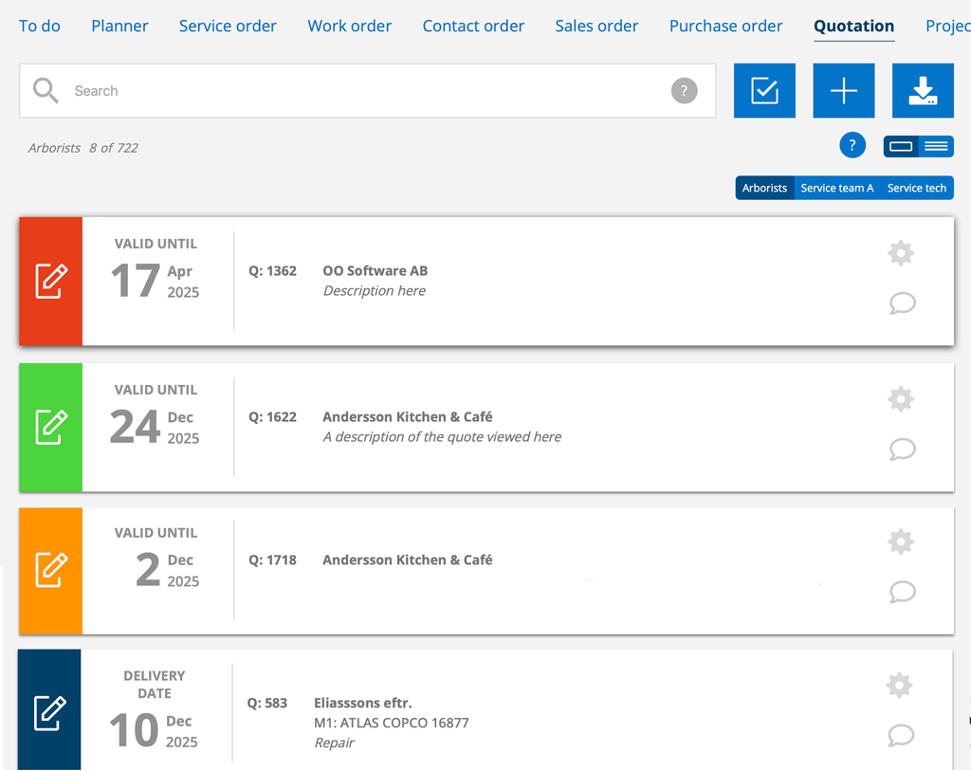This screenshot has height=771, width=971.
Task: Go to the Purchase order tab
Action: (725, 26)
